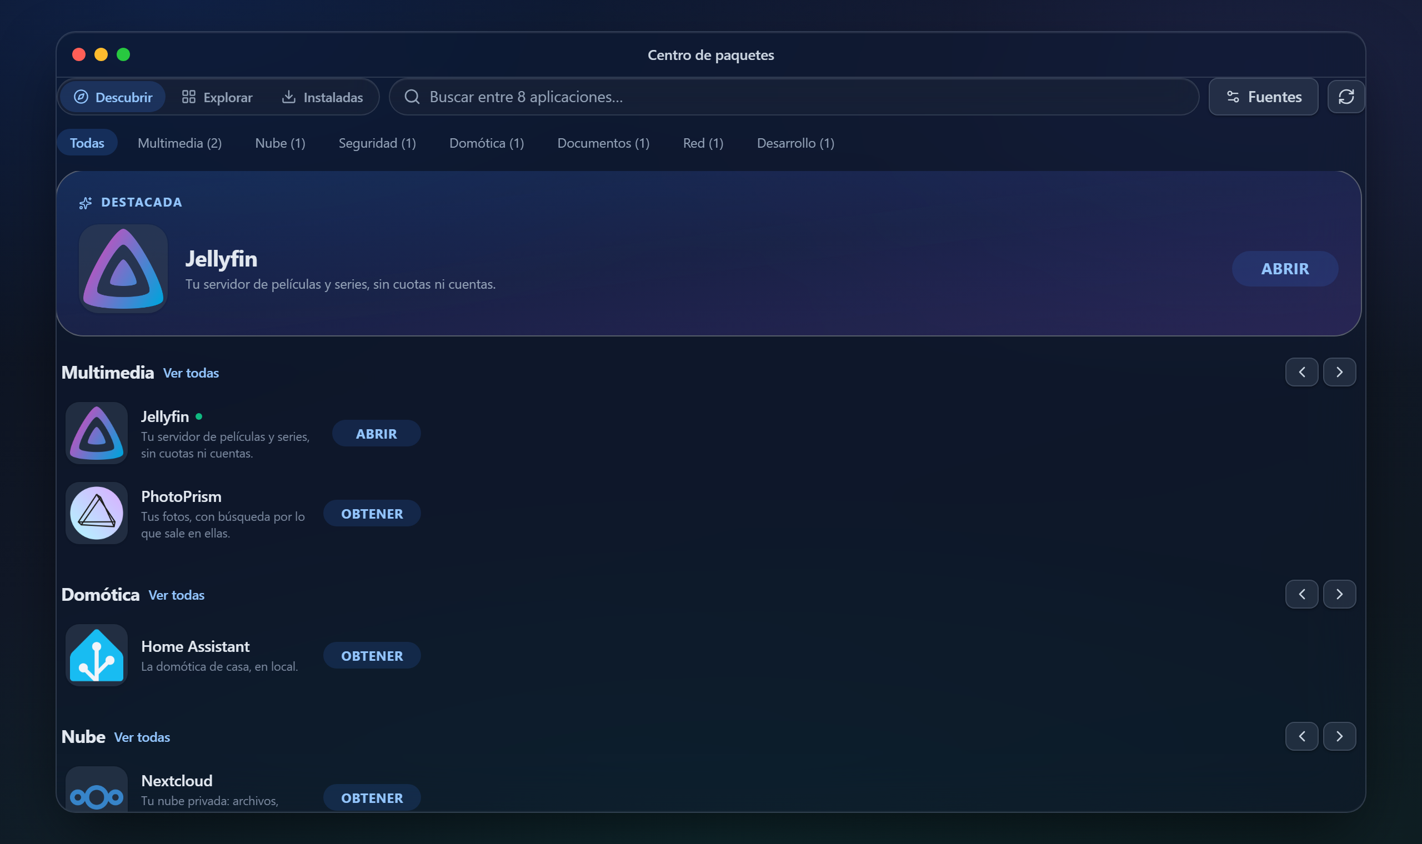Click the Home Assistant app name
This screenshot has height=844, width=1422.
(195, 646)
